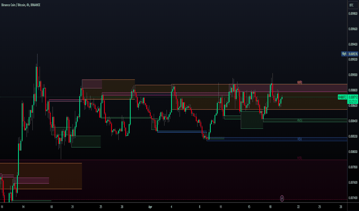Click date 4 on the time axis

(x=171, y=207)
